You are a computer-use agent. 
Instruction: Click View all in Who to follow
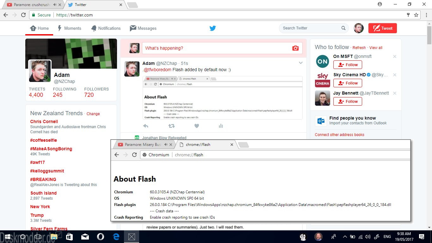(x=376, y=48)
